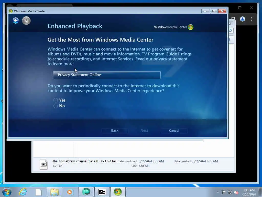Click the Next button in setup wizard

click(144, 131)
